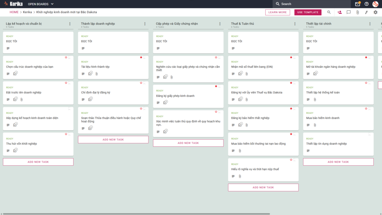Go to Kerika breadcrumb
The height and width of the screenshot is (215, 382).
tap(27, 12)
